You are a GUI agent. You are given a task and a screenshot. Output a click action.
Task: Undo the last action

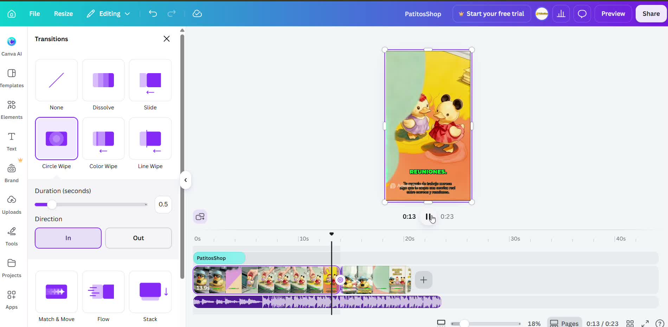coord(153,14)
